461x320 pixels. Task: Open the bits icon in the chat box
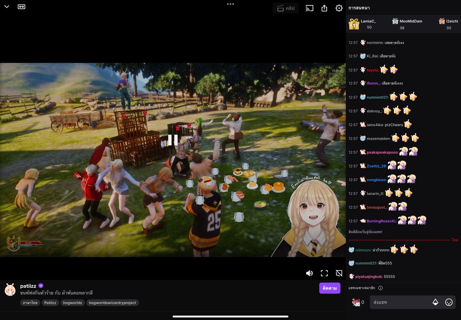click(435, 302)
